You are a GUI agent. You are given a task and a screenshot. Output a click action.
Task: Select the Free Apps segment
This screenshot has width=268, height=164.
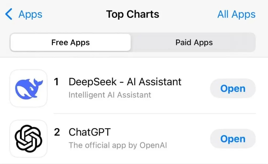pyautogui.click(x=71, y=42)
